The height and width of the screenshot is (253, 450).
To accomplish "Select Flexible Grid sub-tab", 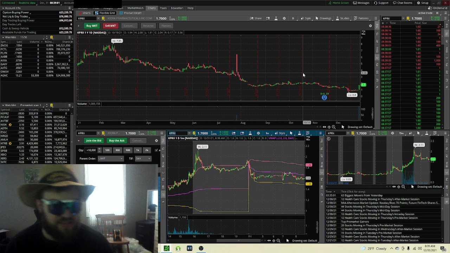I will coord(105,13).
